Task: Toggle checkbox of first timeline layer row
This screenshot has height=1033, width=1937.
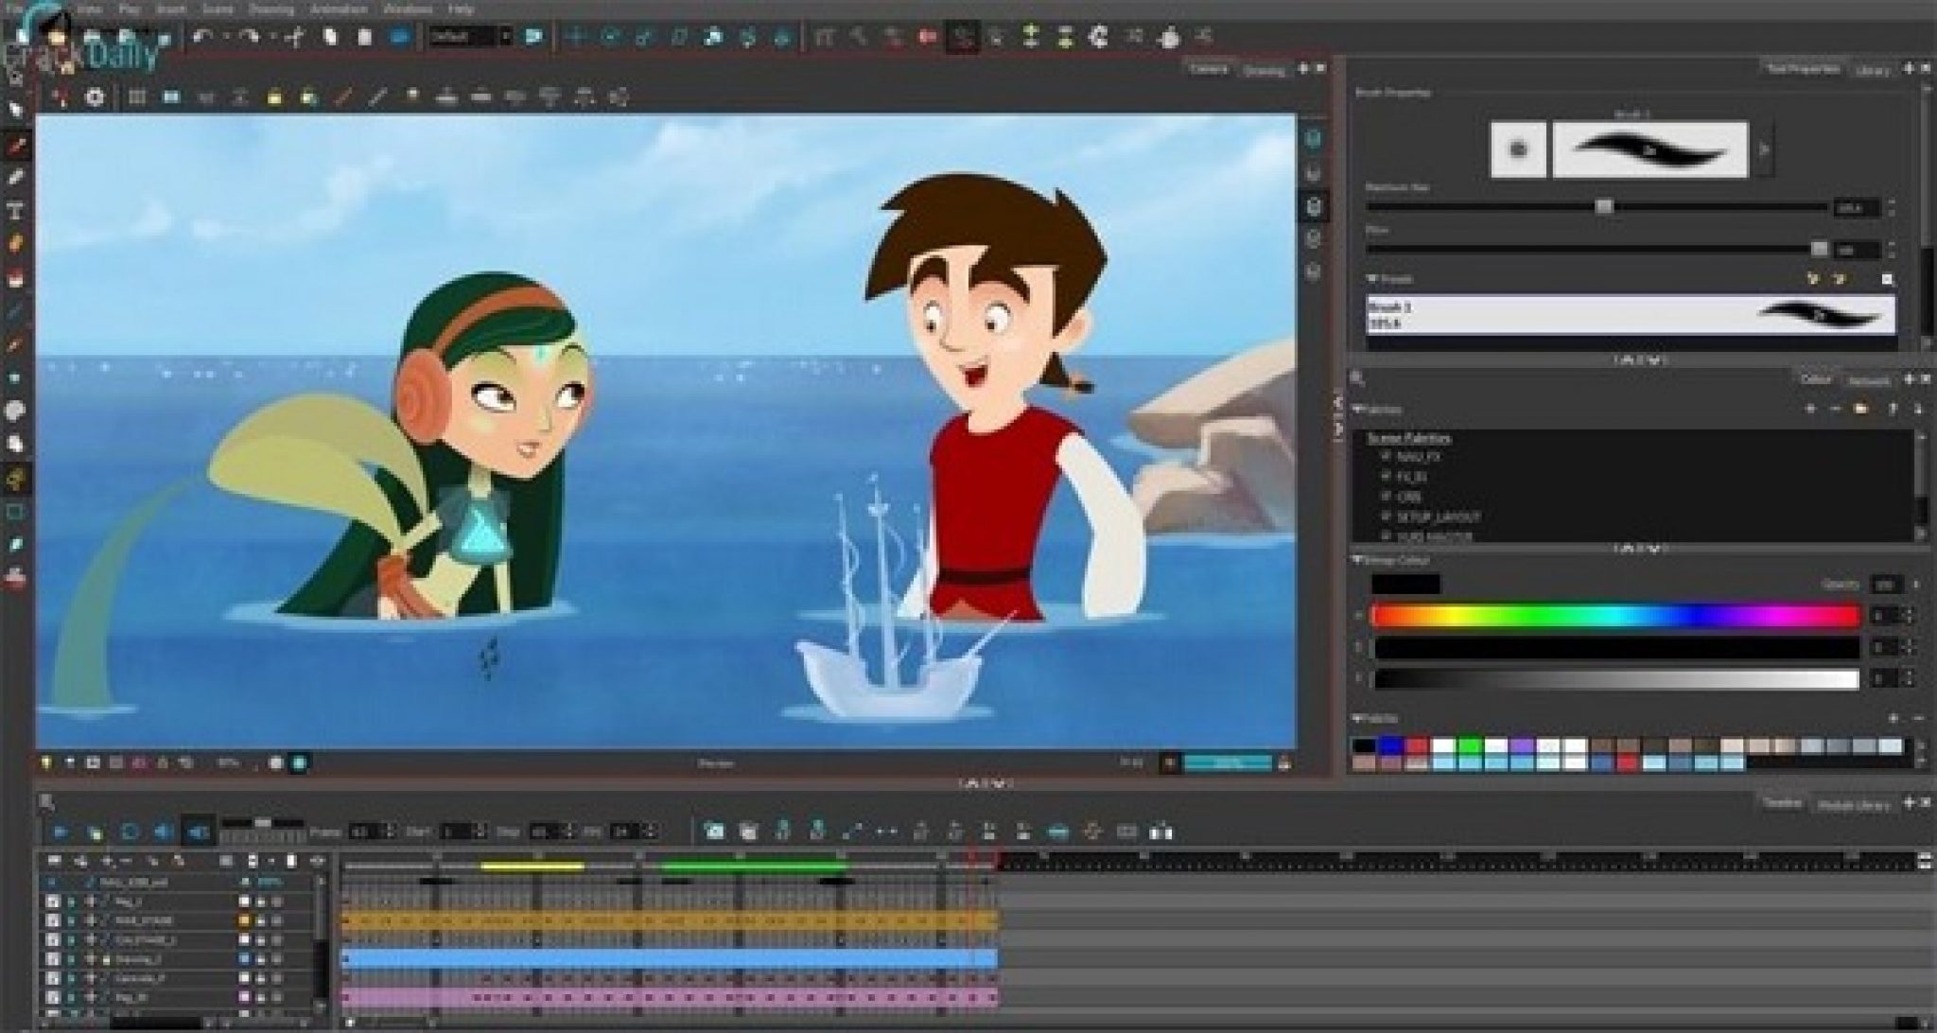Action: coord(53,902)
